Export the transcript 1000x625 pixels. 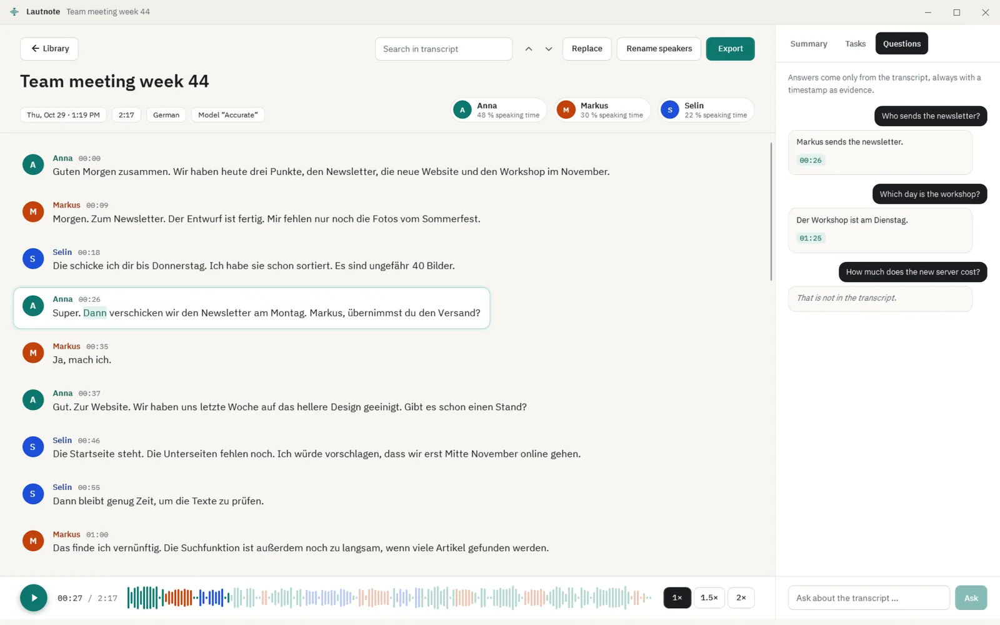click(x=730, y=49)
